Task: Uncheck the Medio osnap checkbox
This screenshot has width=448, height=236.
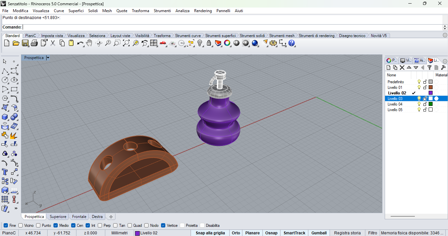Action: pyautogui.click(x=56, y=226)
